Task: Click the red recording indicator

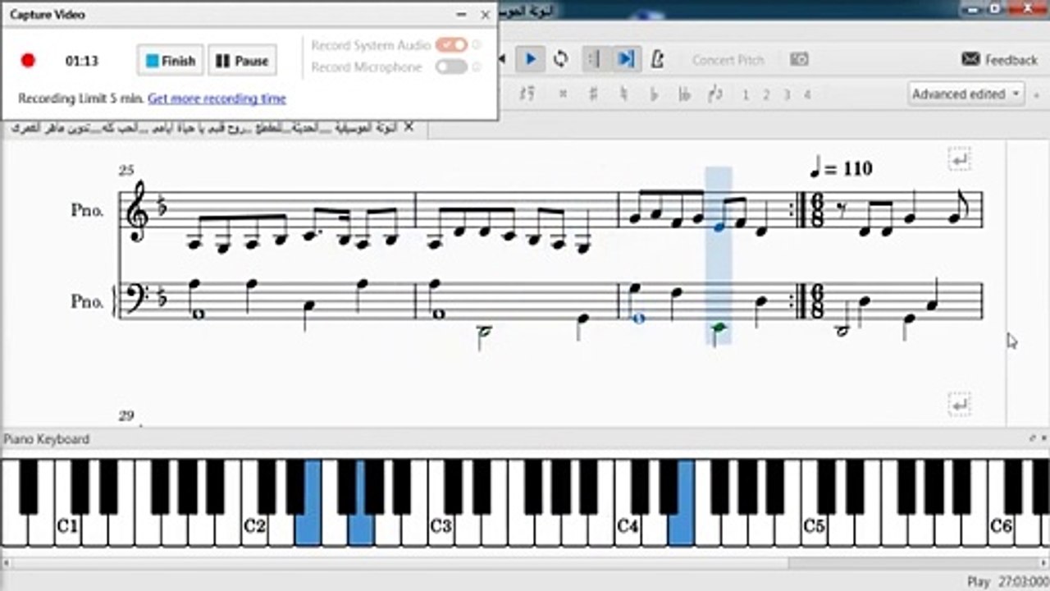Action: tap(28, 61)
